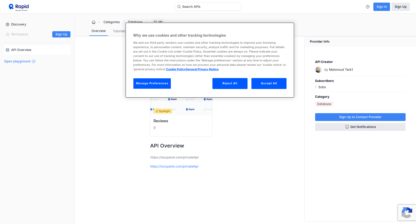Image resolution: width=416 pixels, height=224 pixels.
Task: Open Discovery in sidebar
Action: point(19,24)
